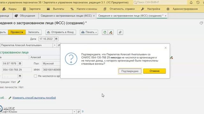This screenshot has width=204, height=114.
Task: Click pencil icon next to регистрации: Нет
Action: click(x=19, y=82)
